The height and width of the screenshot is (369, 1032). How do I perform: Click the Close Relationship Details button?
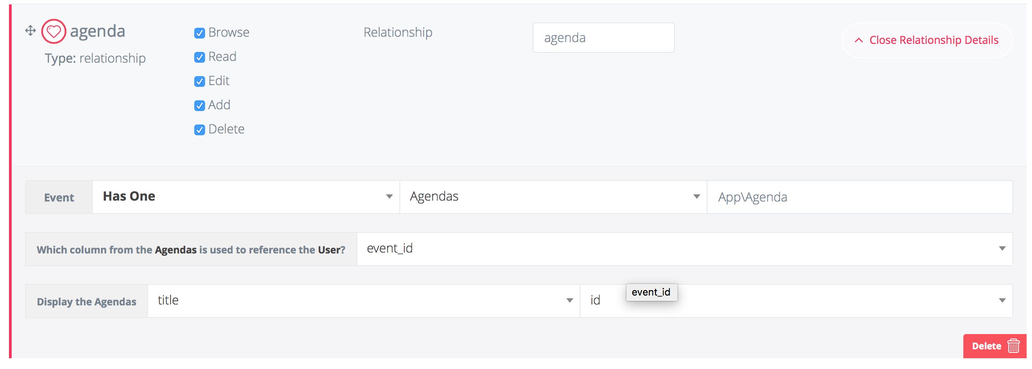pyautogui.click(x=927, y=40)
